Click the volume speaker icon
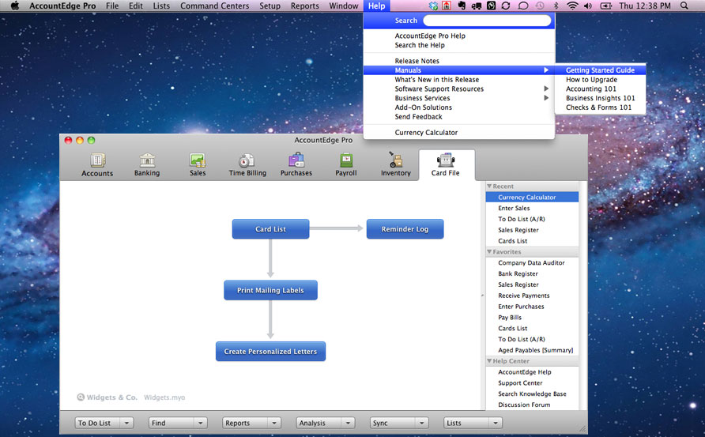This screenshot has height=437, width=705. tap(588, 6)
